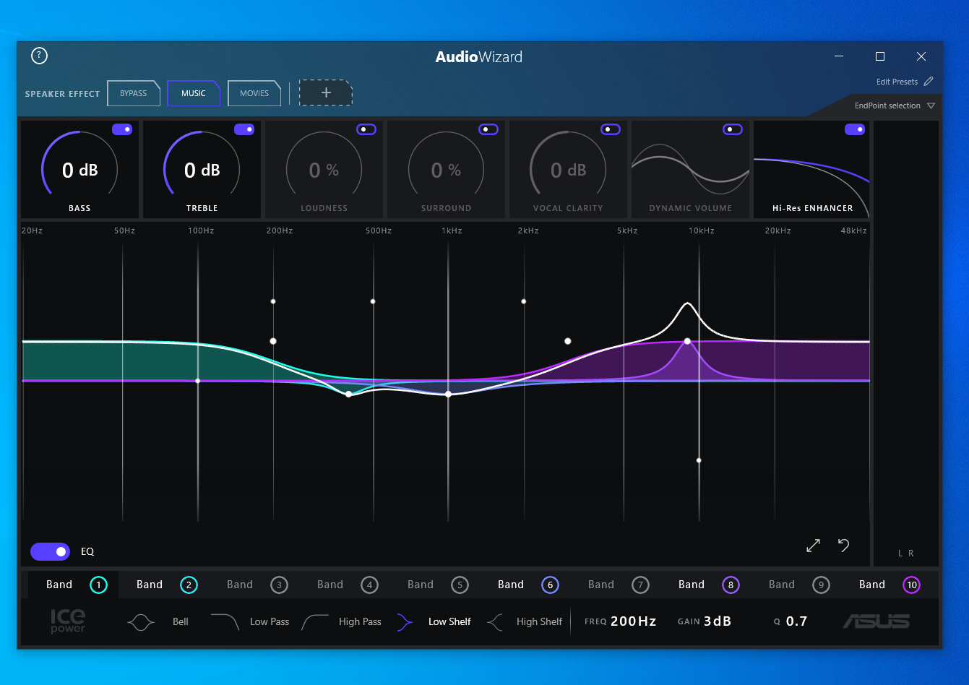969x685 pixels.
Task: Select the Low Shelf filter icon
Action: click(x=405, y=622)
